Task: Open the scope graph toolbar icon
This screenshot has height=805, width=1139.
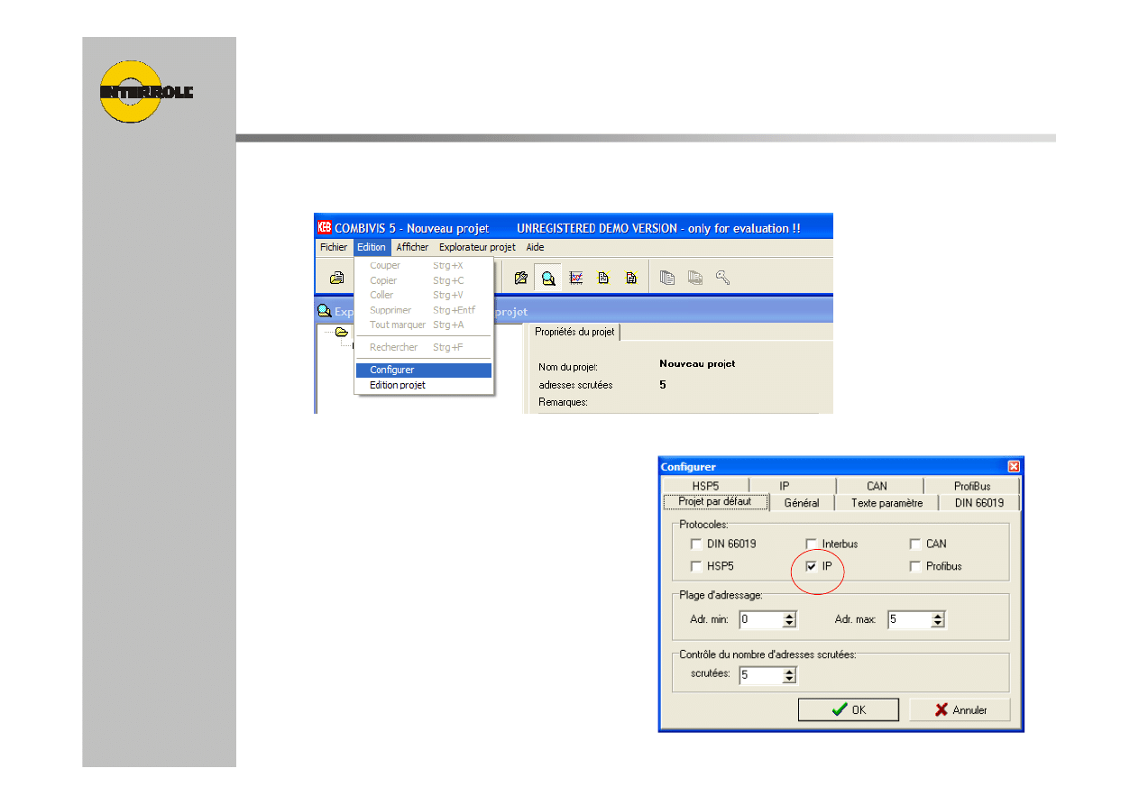Action: [x=575, y=279]
